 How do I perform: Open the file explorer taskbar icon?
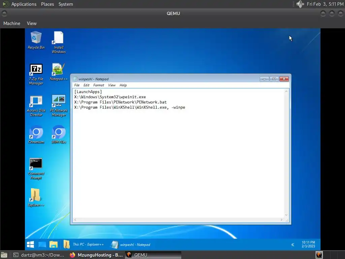(54, 244)
